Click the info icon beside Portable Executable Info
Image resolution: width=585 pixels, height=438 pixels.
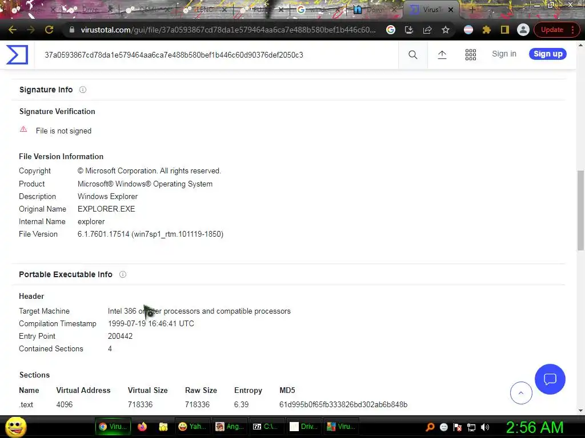pyautogui.click(x=122, y=274)
